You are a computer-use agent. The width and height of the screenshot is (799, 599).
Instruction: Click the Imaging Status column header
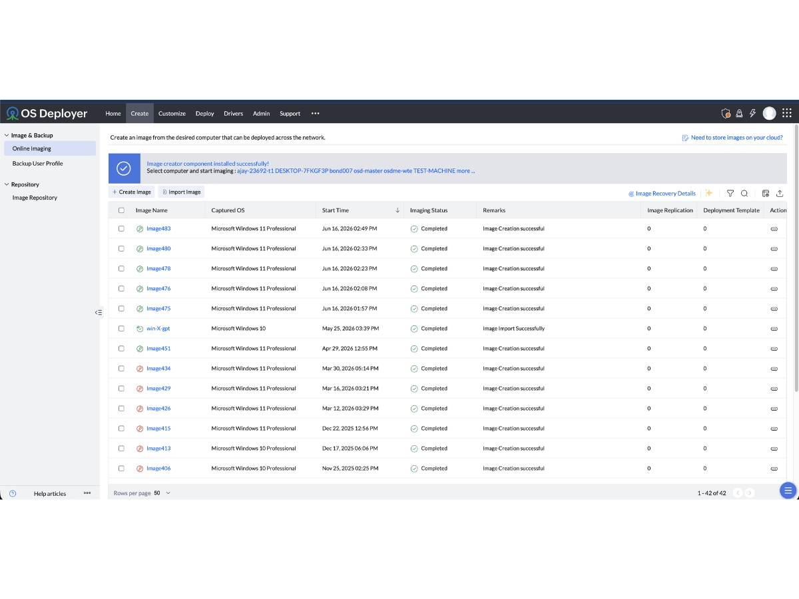(x=428, y=210)
